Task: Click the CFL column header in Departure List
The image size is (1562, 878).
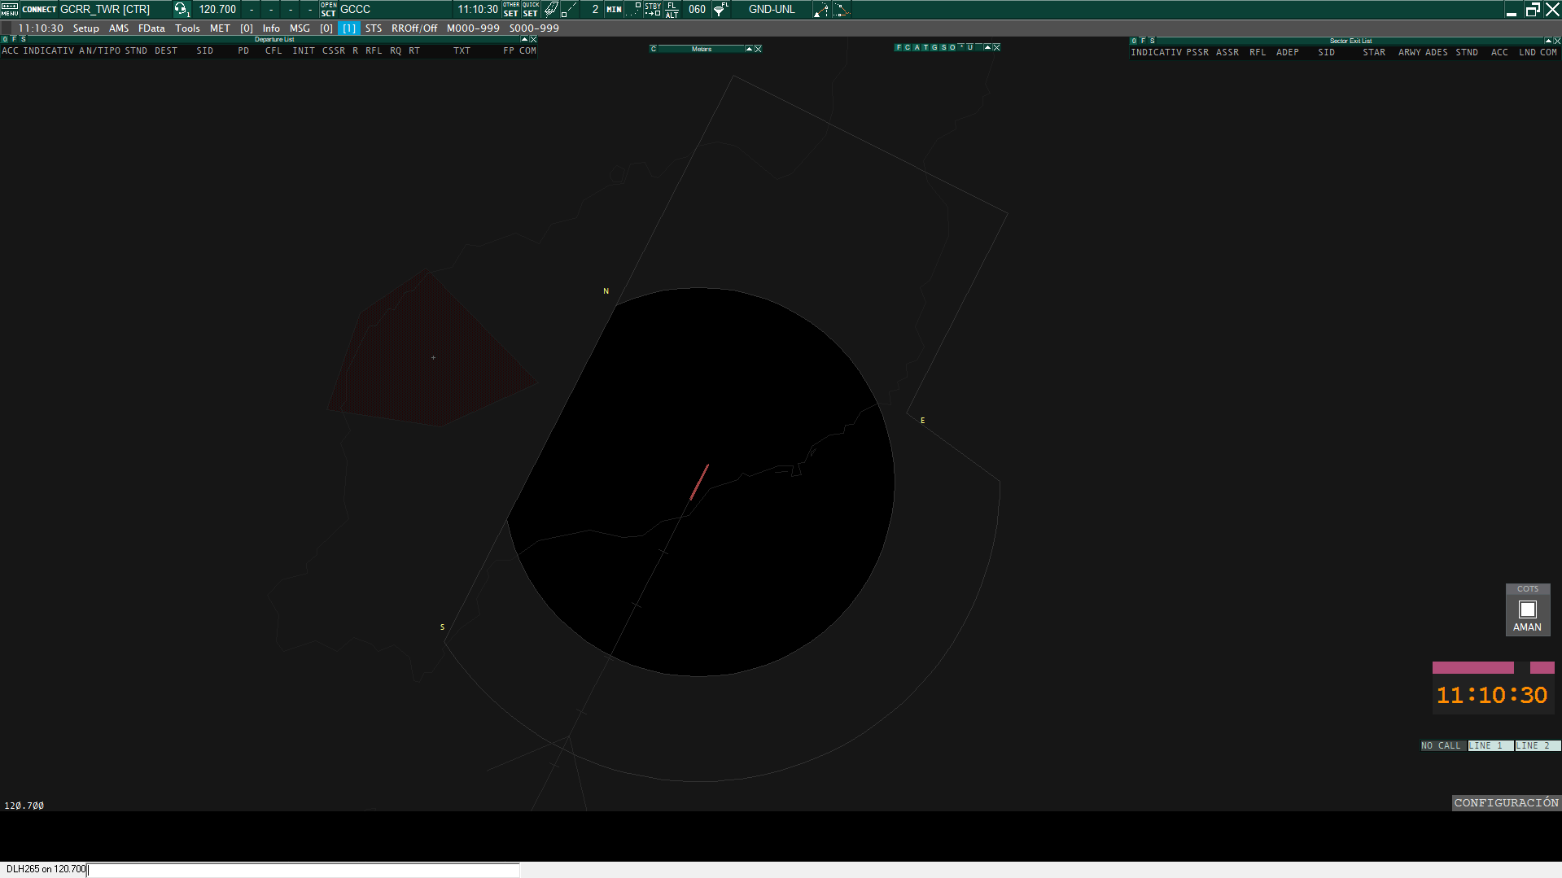Action: pos(273,50)
